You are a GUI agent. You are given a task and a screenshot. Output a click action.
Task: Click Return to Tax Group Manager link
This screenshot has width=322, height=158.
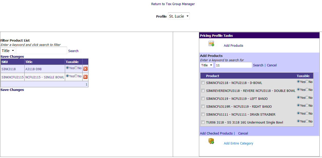tap(173, 4)
